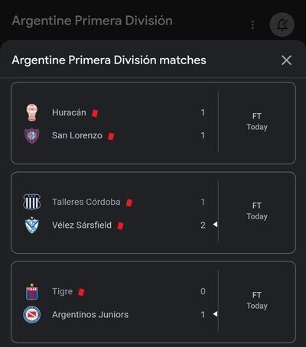Select the Argentinos Juniors team name

click(90, 315)
